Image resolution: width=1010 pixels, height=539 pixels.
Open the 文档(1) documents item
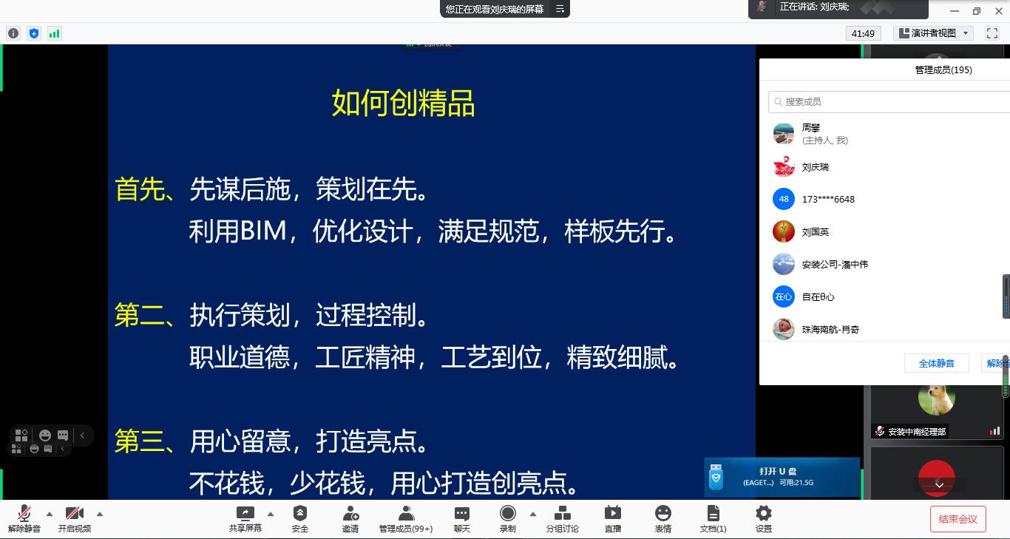click(713, 518)
